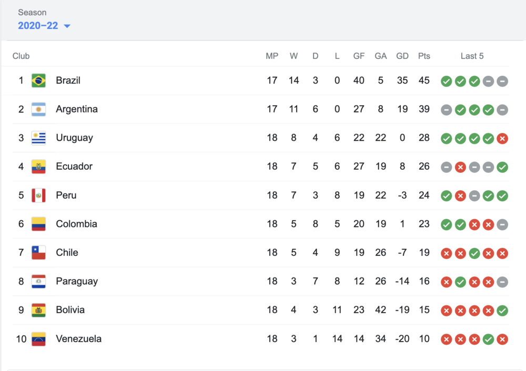This screenshot has width=526, height=371.
Task: Click the Last 5 column header
Action: 472,56
